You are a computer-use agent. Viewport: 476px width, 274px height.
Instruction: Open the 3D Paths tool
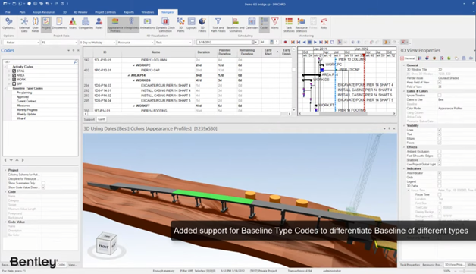[180, 24]
